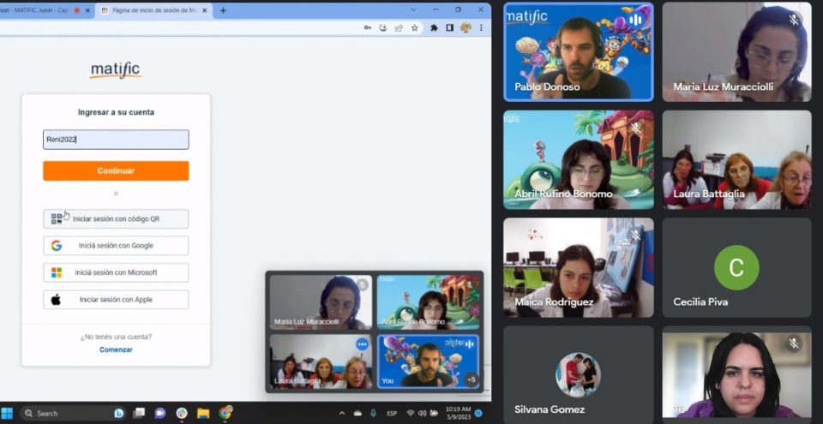Expand the Chrome tab search chevron
This screenshot has width=823, height=424.
(x=413, y=10)
